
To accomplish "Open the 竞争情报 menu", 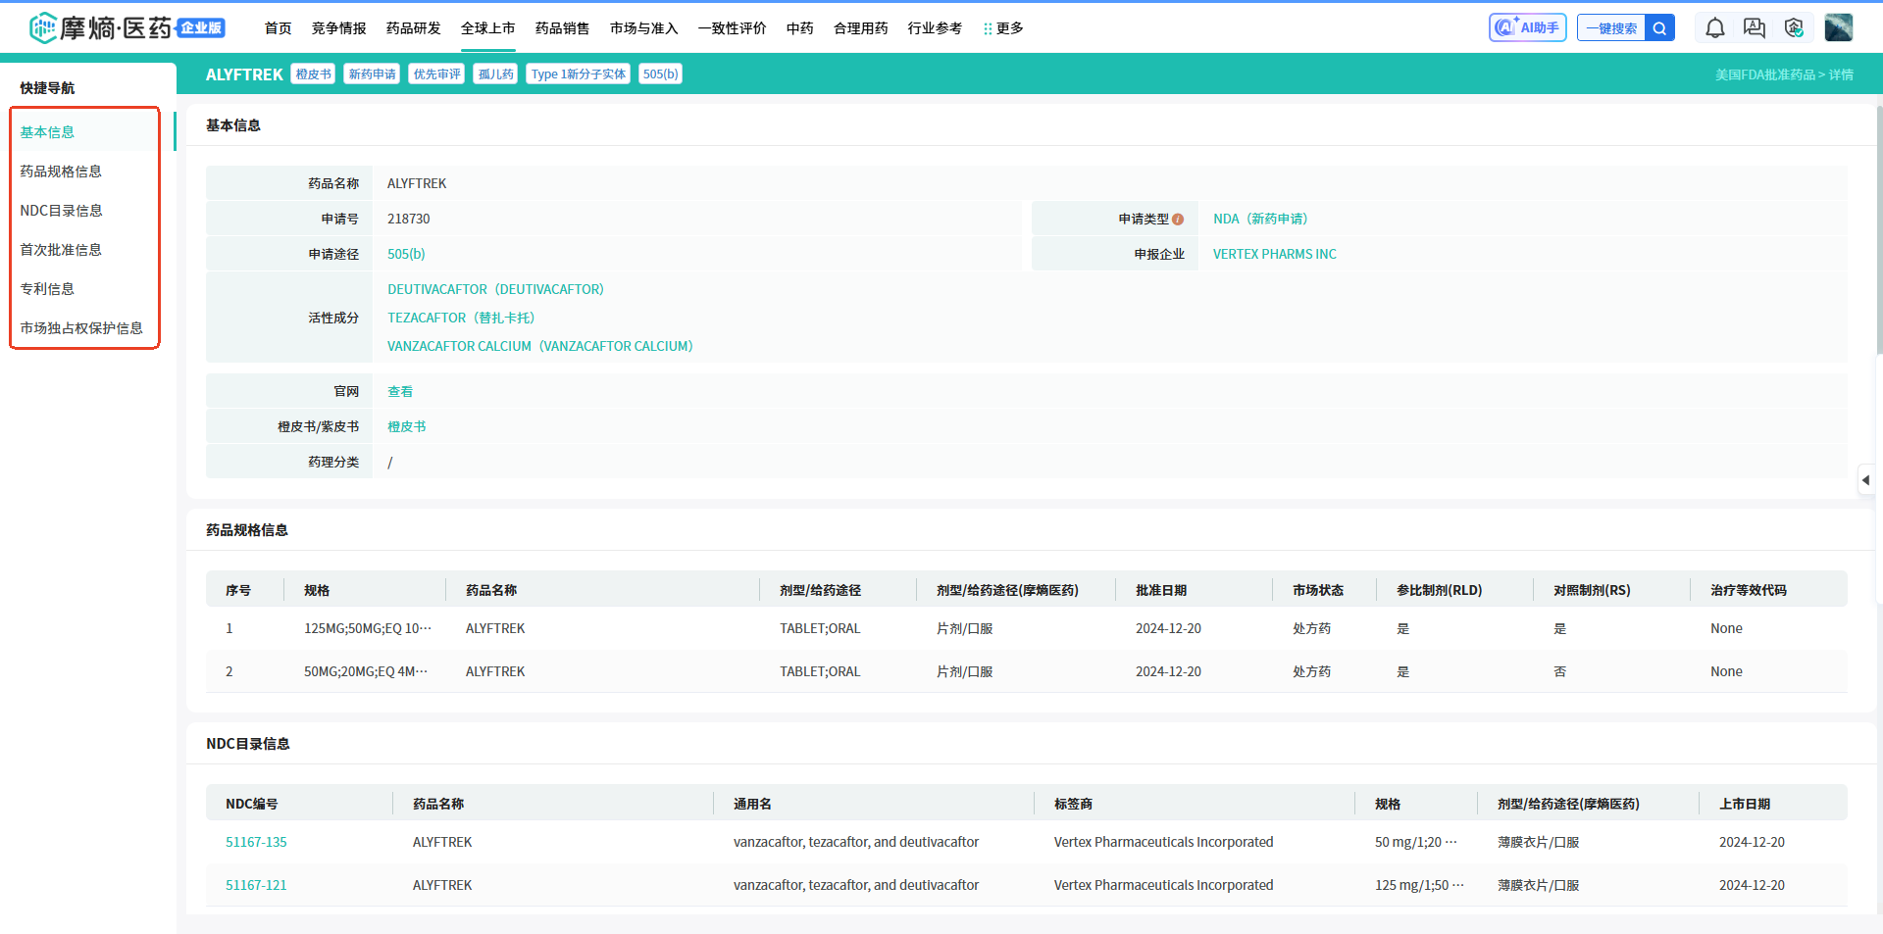I will (x=339, y=28).
